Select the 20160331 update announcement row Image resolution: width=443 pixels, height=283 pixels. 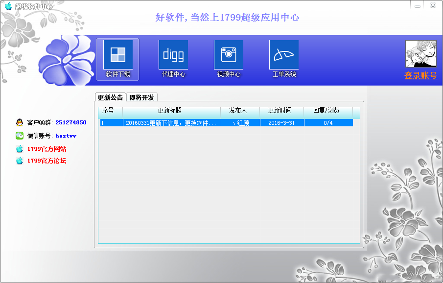coord(225,123)
